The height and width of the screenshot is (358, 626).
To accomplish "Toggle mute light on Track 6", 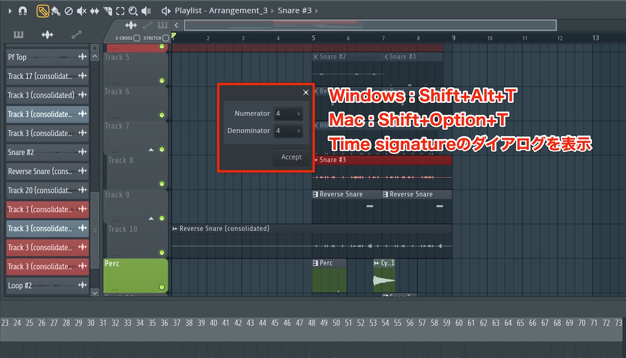I will point(162,115).
